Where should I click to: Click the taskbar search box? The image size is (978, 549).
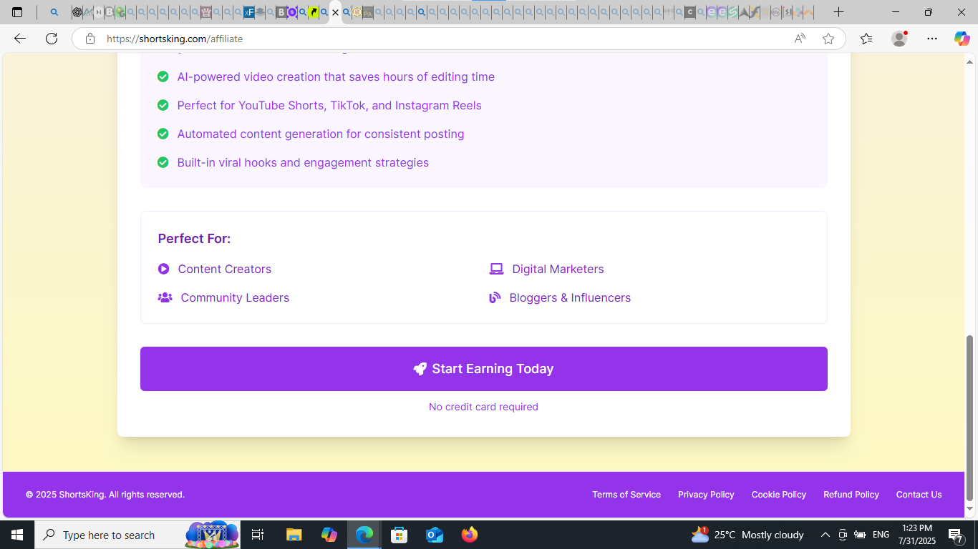coord(137,535)
